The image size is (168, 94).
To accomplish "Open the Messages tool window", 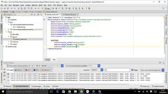I will [36, 86].
